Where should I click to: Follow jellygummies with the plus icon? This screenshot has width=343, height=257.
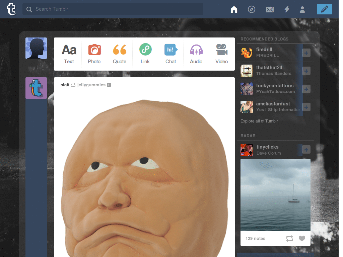(109, 85)
